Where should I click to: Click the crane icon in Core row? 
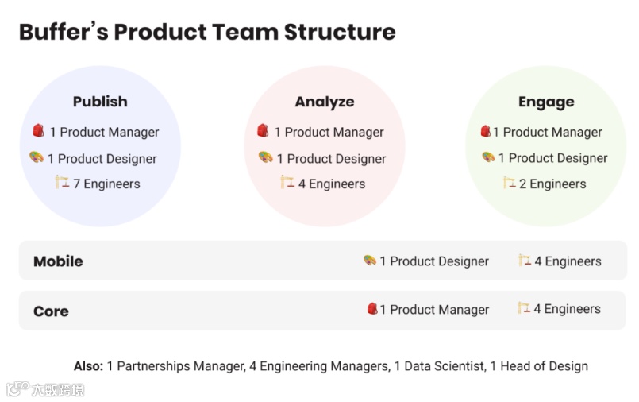(x=524, y=307)
